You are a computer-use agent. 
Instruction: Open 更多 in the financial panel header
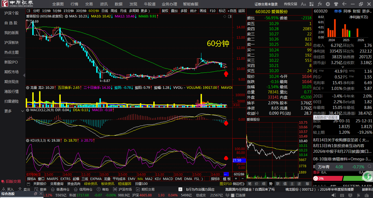(x=367, y=11)
